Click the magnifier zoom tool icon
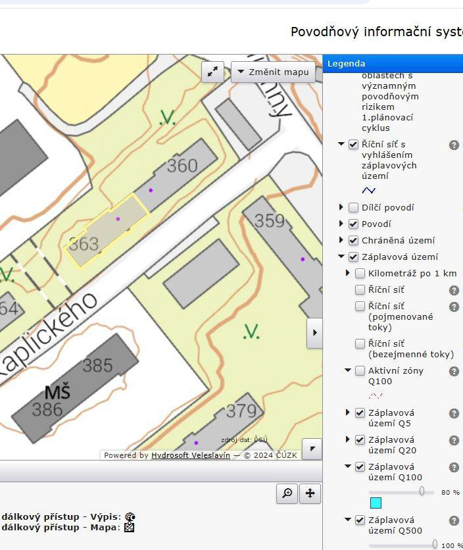Viewport: 463px width, 550px height. [287, 493]
